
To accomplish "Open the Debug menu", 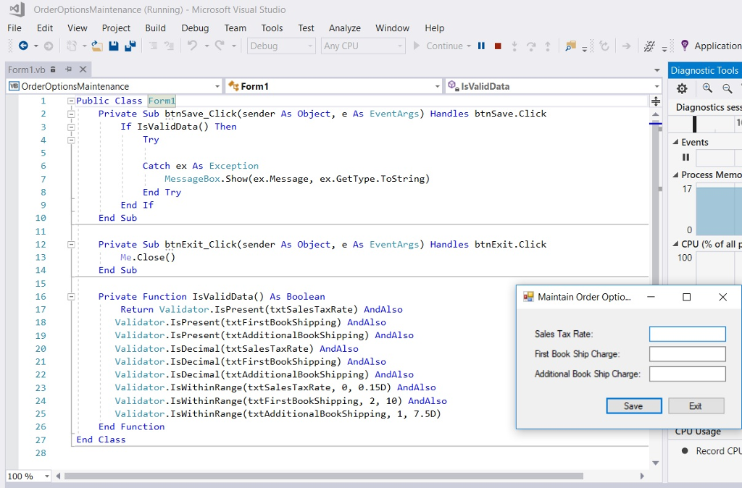I will (x=194, y=28).
